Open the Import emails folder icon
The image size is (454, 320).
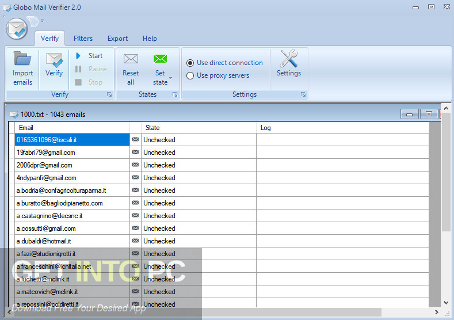point(22,59)
